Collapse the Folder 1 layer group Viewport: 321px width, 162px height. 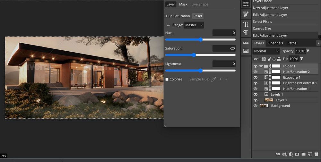click(x=261, y=66)
